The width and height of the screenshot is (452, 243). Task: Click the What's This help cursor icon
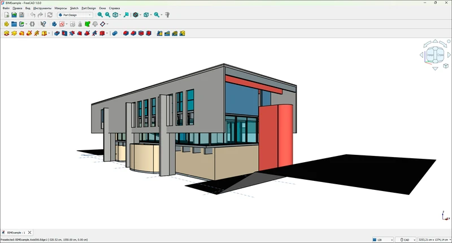coord(43,24)
